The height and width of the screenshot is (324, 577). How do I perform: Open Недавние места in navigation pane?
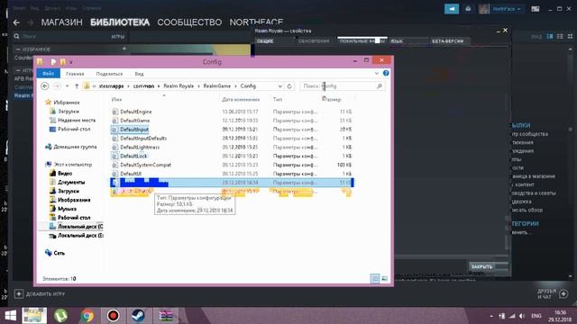76,120
